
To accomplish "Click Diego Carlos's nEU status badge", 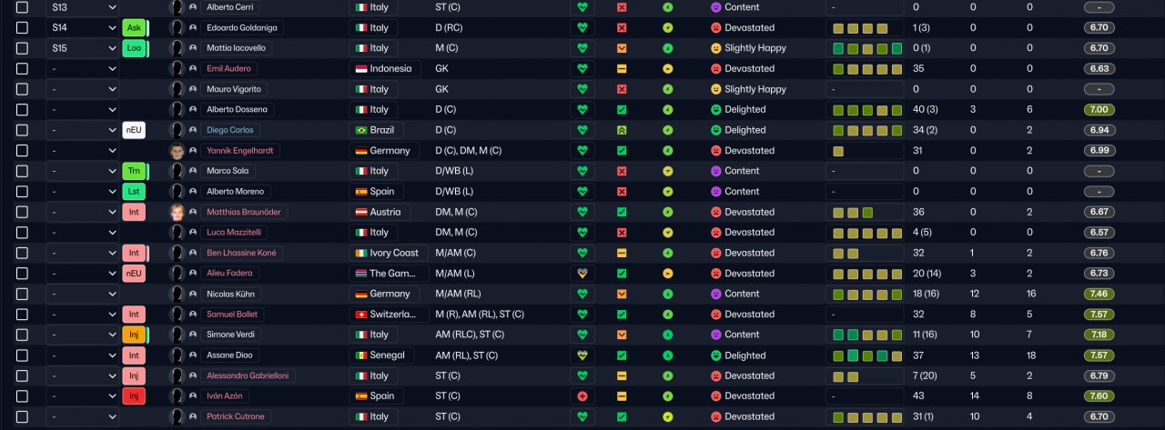I will click(134, 130).
